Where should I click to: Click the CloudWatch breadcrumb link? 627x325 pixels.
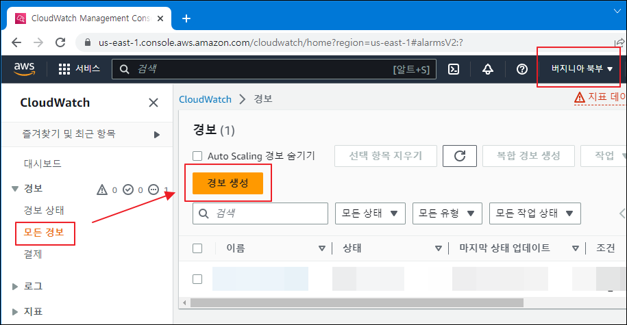(205, 99)
